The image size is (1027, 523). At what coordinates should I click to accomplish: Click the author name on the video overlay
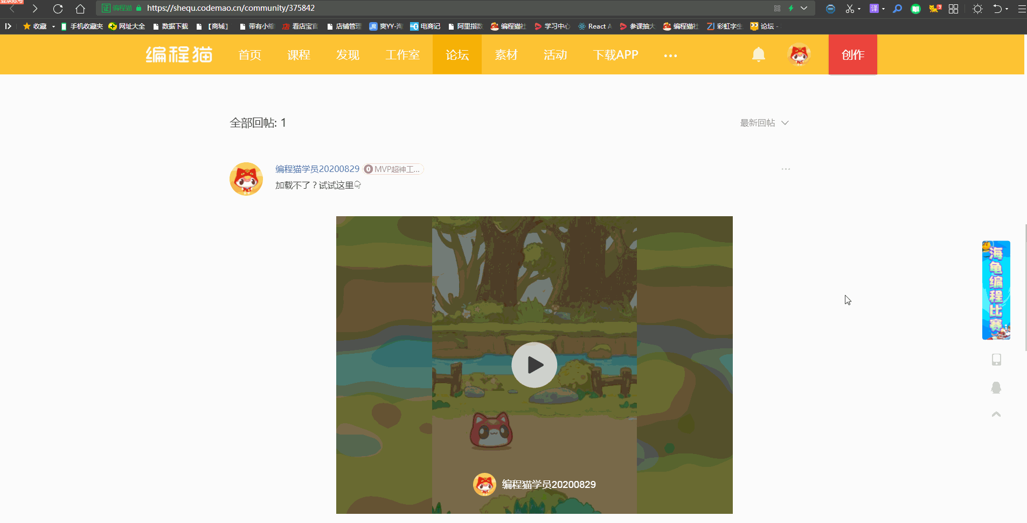click(x=549, y=484)
